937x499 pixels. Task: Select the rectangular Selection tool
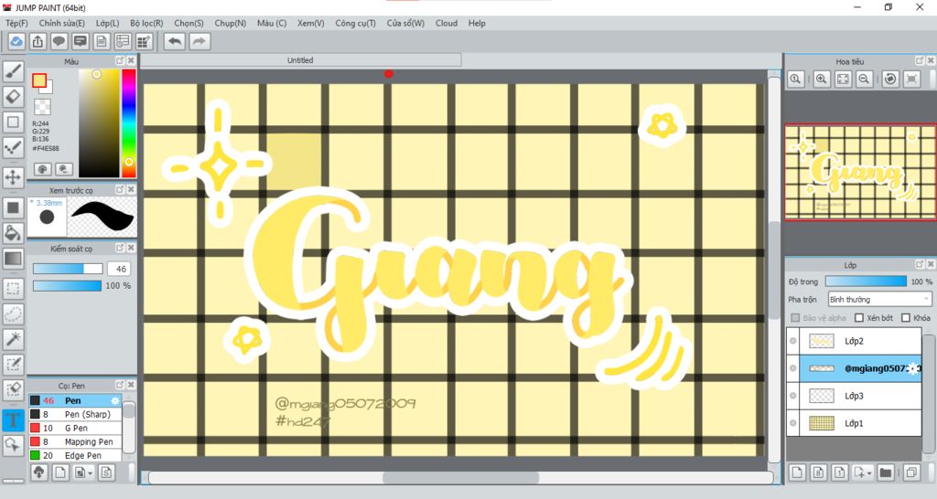13,288
